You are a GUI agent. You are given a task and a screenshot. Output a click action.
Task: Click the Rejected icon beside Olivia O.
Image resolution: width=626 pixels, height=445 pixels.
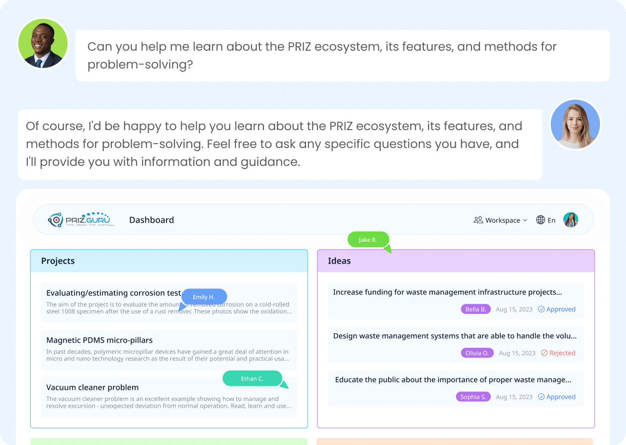(x=544, y=353)
